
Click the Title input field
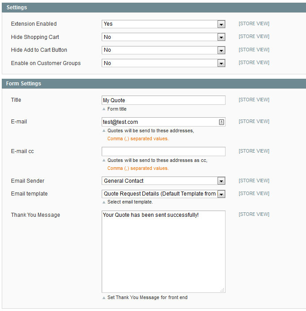pyautogui.click(x=164, y=100)
